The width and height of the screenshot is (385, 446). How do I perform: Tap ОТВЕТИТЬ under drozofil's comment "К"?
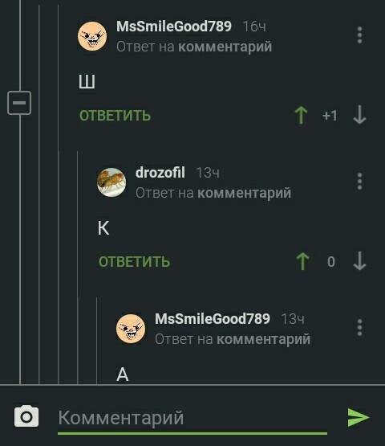pos(134,262)
